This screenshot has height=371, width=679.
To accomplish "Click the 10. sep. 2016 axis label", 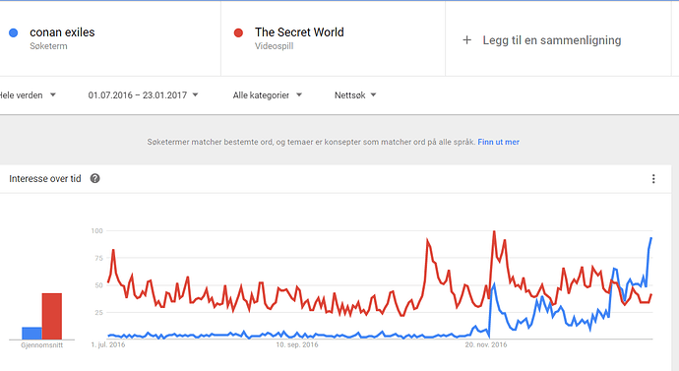I will (x=297, y=345).
